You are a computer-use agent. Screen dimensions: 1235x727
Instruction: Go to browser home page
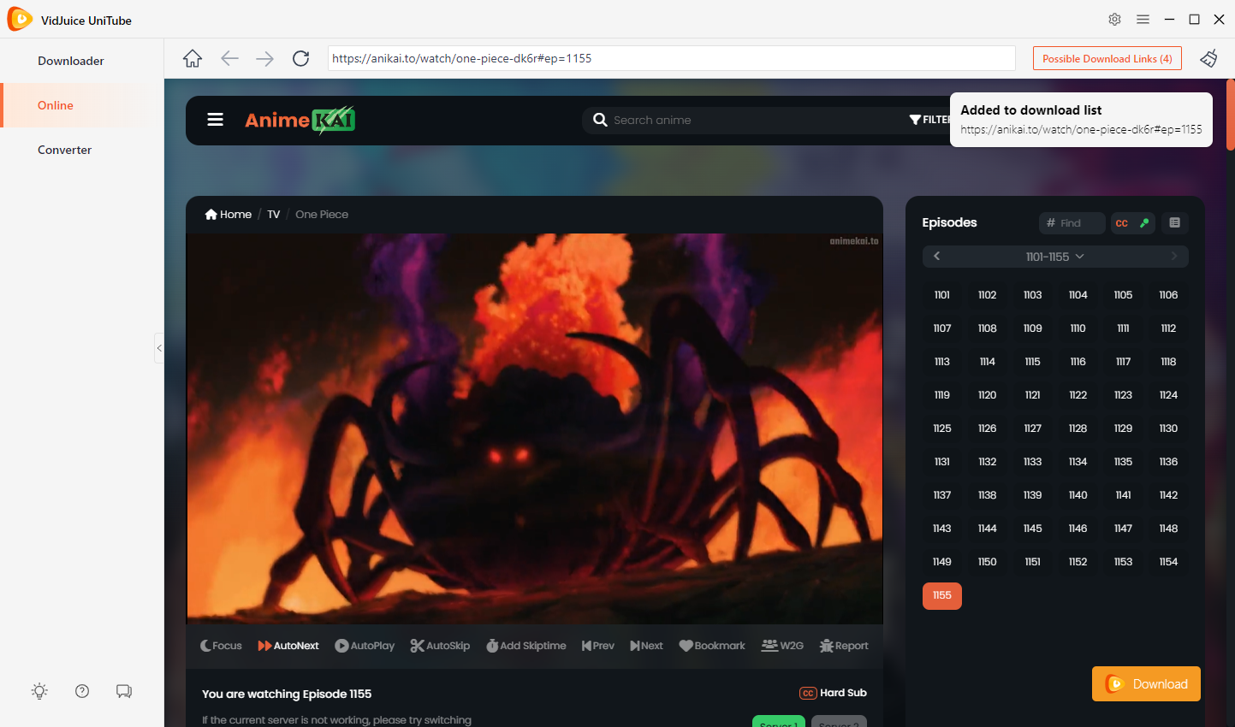(x=193, y=58)
